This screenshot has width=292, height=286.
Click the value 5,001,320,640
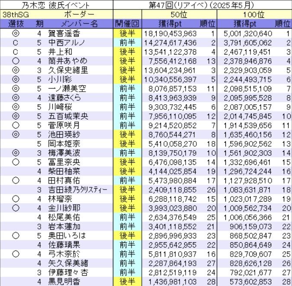[x=248, y=34]
